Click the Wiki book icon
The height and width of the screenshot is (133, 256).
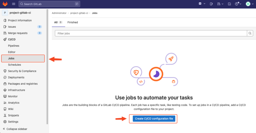5,109
